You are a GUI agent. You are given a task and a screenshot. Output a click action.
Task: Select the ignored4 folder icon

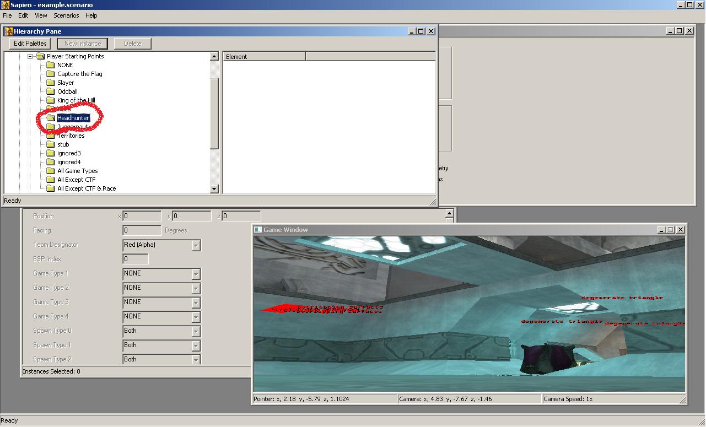[x=51, y=162]
